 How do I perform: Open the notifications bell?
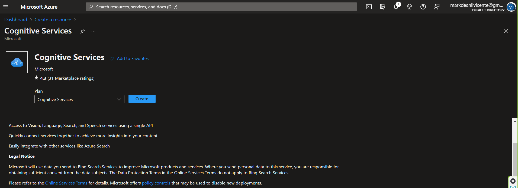[396, 7]
